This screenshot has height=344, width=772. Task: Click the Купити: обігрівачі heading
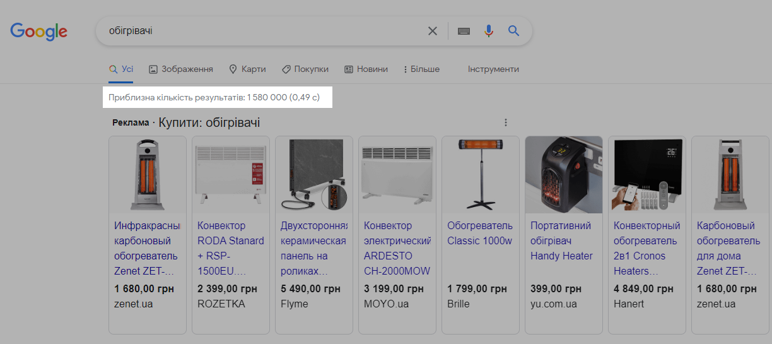[x=209, y=122]
